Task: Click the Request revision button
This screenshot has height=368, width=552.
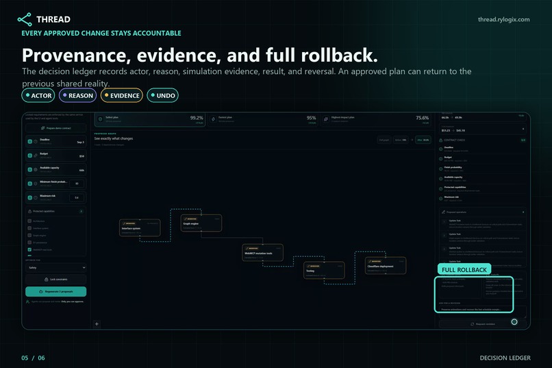Action: click(483, 324)
